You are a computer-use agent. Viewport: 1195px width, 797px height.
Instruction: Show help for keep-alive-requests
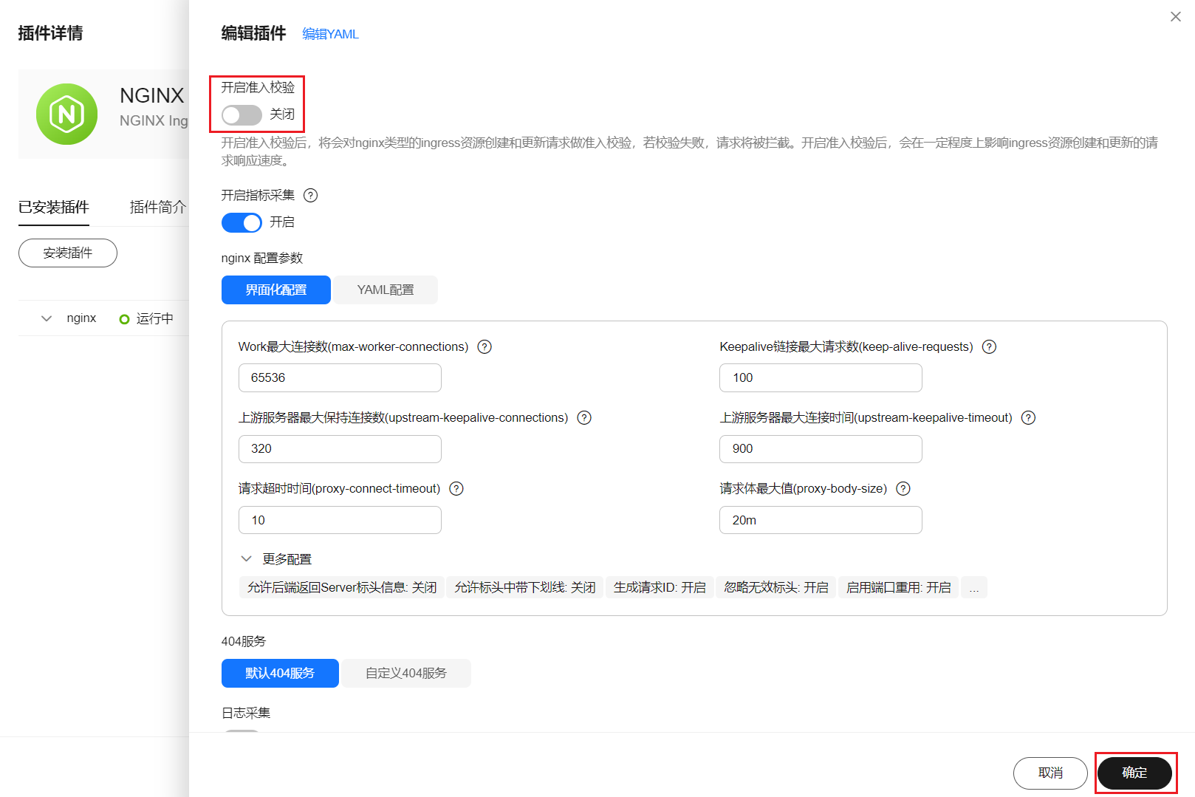coord(990,347)
